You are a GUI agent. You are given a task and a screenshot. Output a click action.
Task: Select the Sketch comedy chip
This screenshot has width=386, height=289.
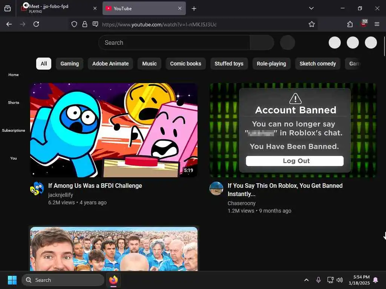click(318, 64)
